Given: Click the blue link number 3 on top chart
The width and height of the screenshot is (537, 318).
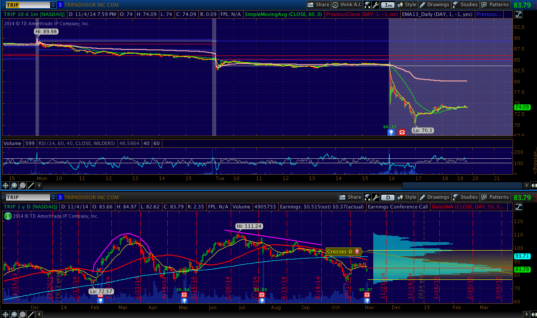Looking at the screenshot, I should (60, 5).
